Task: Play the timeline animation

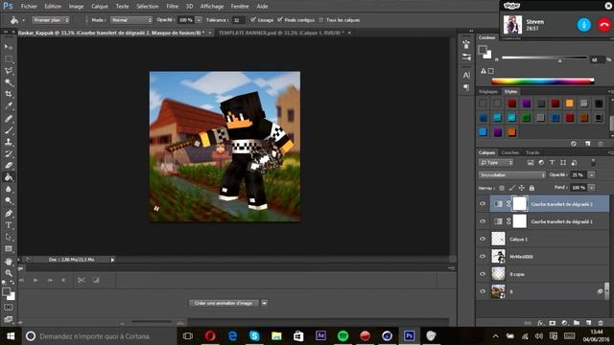Action: (x=35, y=280)
